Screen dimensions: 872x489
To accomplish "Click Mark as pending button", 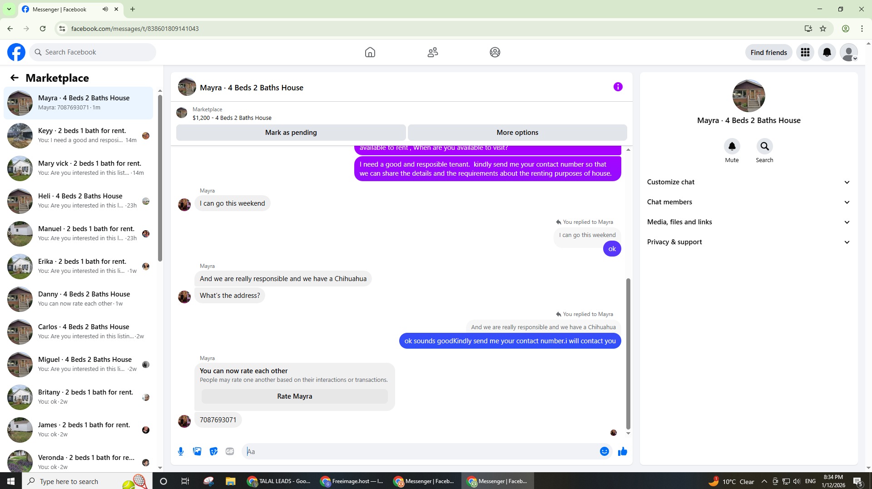I will coord(291,133).
